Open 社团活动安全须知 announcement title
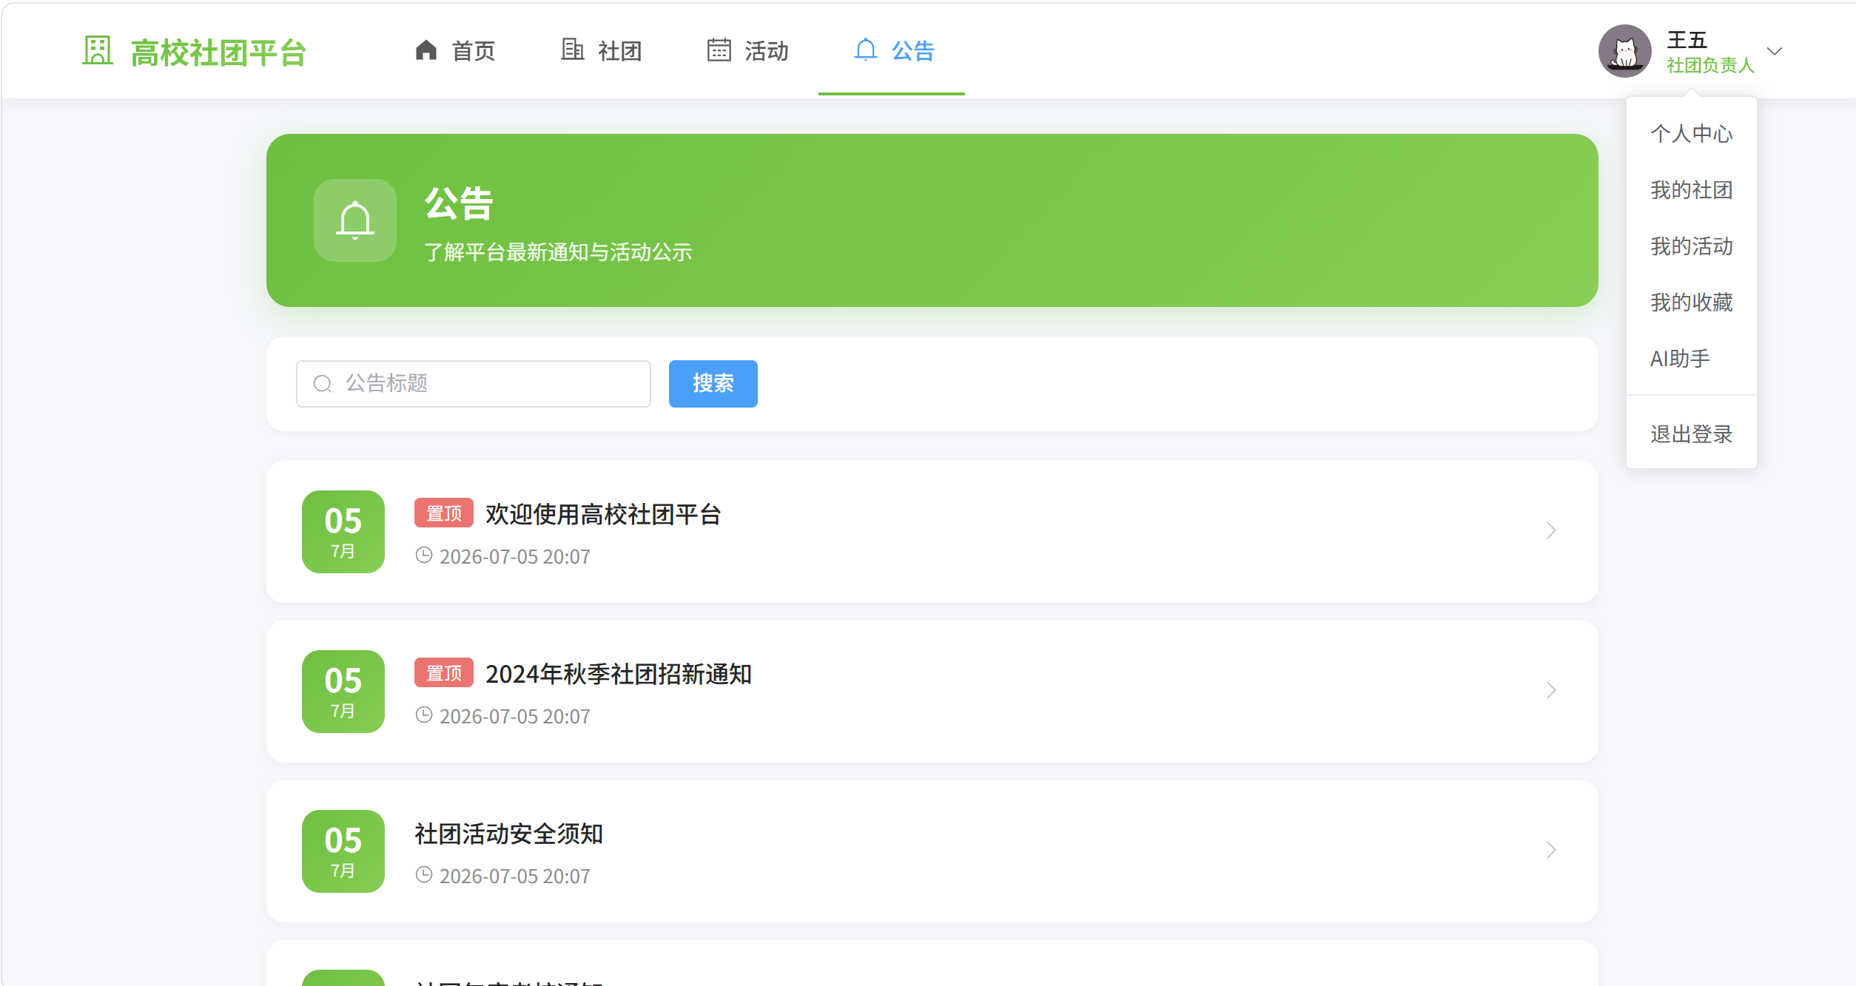 tap(508, 834)
